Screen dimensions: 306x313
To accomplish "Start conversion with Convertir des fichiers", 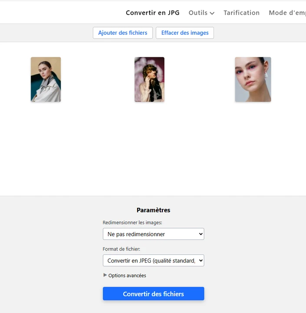I will 153,294.
